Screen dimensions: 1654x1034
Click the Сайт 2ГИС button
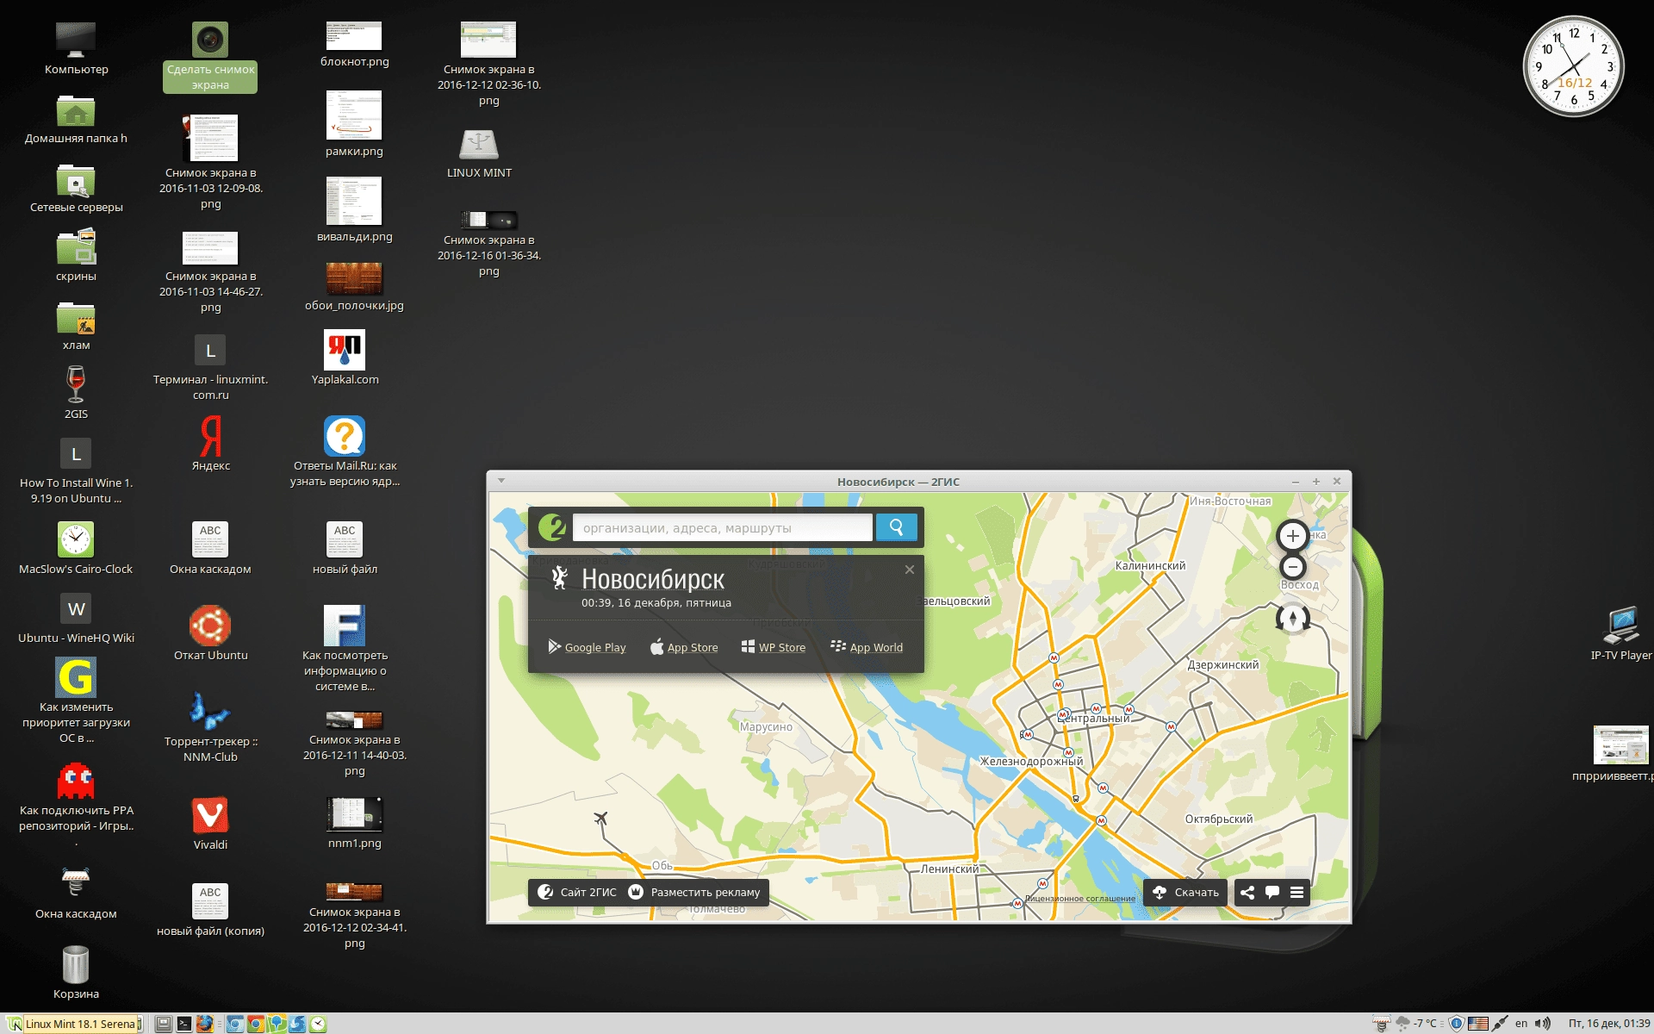coord(577,892)
